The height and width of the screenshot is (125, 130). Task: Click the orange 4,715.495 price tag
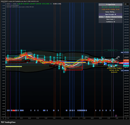pyautogui.click(x=126, y=60)
